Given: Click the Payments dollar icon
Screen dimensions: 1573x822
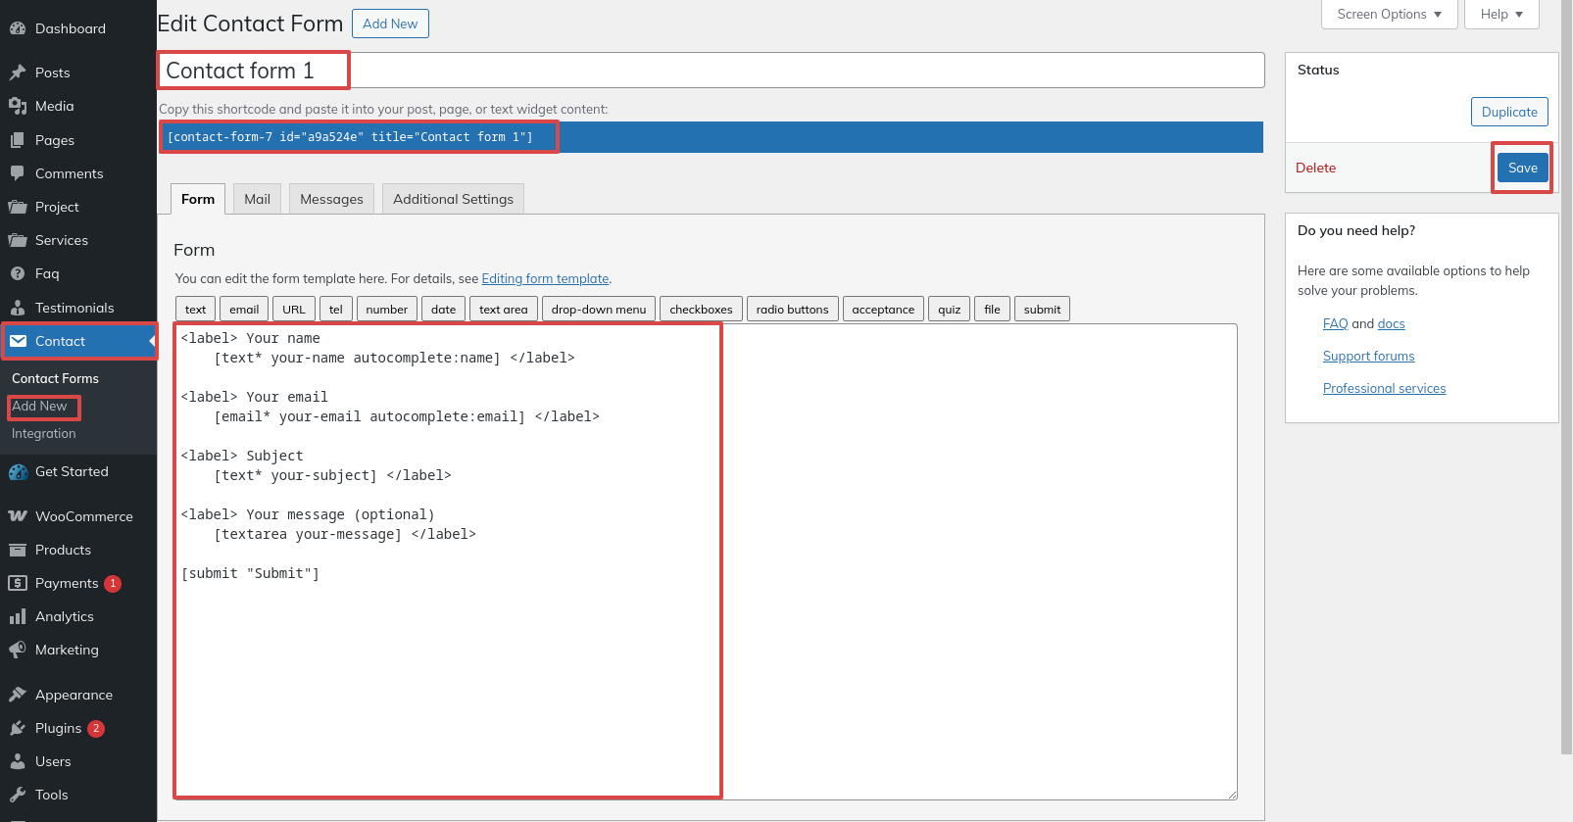Looking at the screenshot, I should coord(18,583).
